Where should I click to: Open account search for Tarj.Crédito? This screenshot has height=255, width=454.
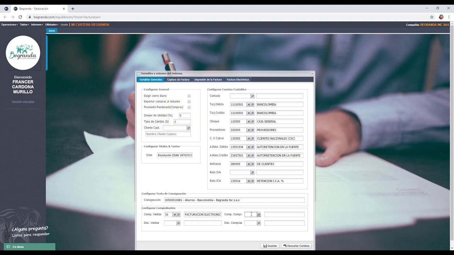pyautogui.click(x=253, y=113)
